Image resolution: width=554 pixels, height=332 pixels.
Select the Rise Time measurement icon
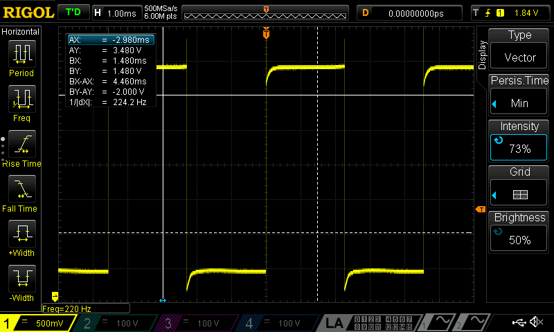(22, 144)
